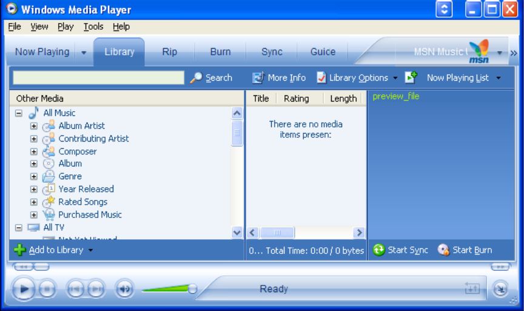The height and width of the screenshot is (311, 524).
Task: Switch to the Rip tab
Action: [x=169, y=52]
